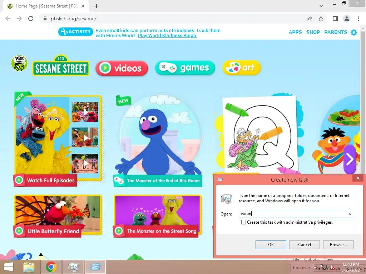366x274 pixels.
Task: Go forward in Chrome
Action: [x=19, y=19]
